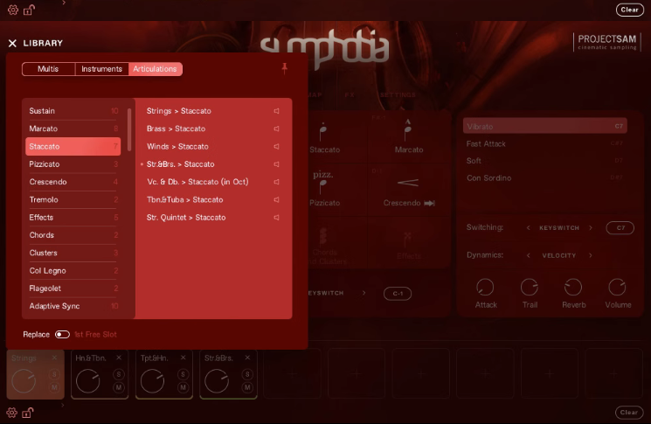Open settings gear at the top left
This screenshot has height=424, width=651.
[13, 10]
